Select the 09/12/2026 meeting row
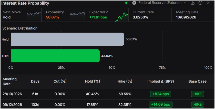215x109 pixels. [108, 105]
